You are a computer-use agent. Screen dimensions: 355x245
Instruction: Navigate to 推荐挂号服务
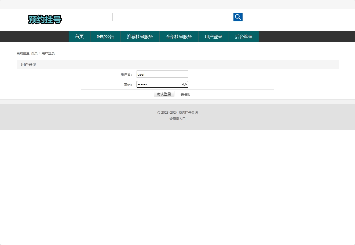[x=140, y=36]
